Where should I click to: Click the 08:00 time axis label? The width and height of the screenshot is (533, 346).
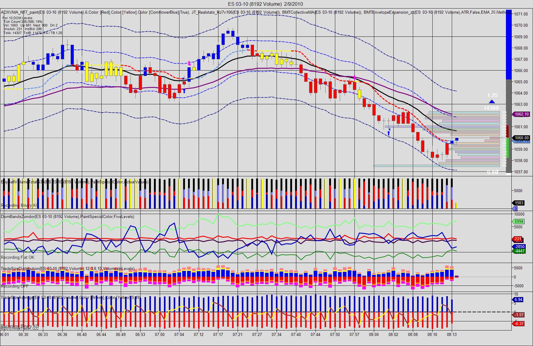tap(374, 334)
